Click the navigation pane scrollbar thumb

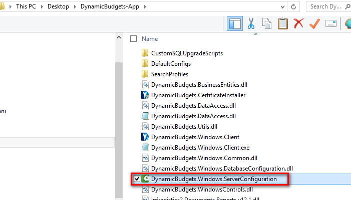point(119,130)
